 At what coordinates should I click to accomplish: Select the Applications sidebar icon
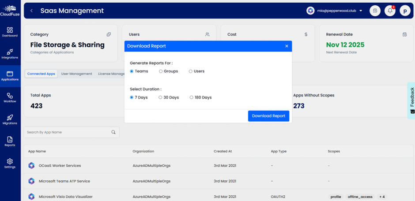tap(10, 74)
